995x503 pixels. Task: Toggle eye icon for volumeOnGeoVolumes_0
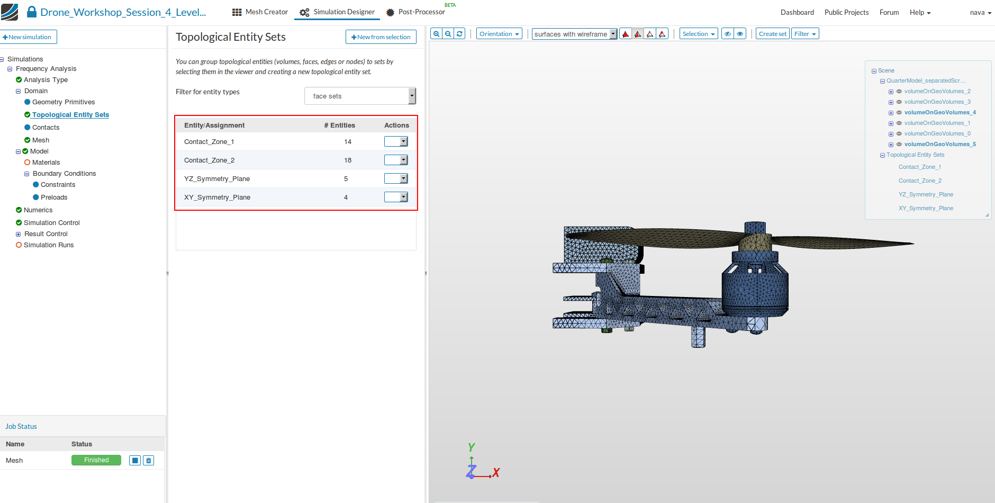pos(899,134)
